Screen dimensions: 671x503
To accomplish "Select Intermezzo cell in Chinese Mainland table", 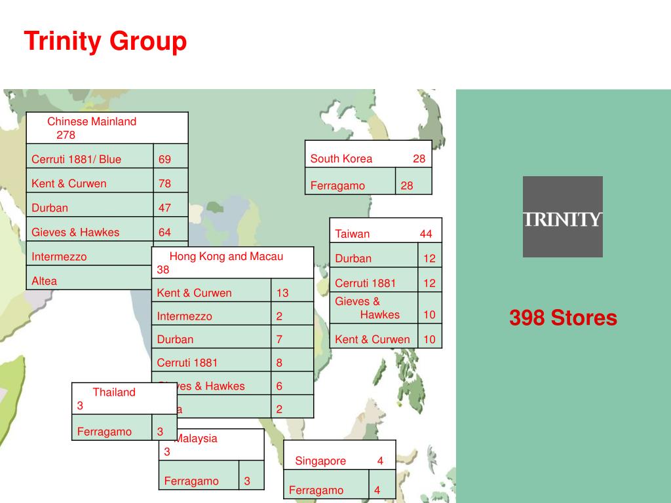I will (89, 253).
